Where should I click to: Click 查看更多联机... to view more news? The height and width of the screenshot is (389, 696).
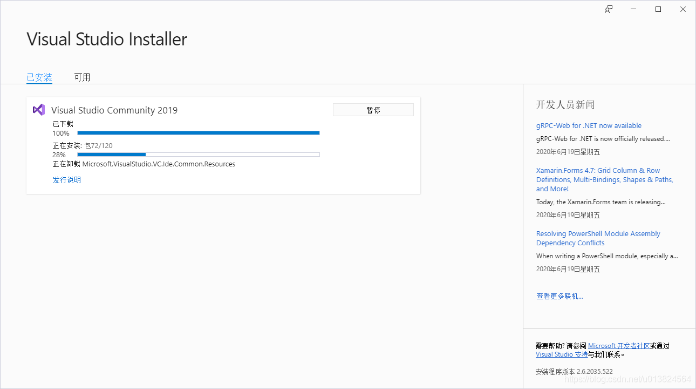[x=559, y=296]
